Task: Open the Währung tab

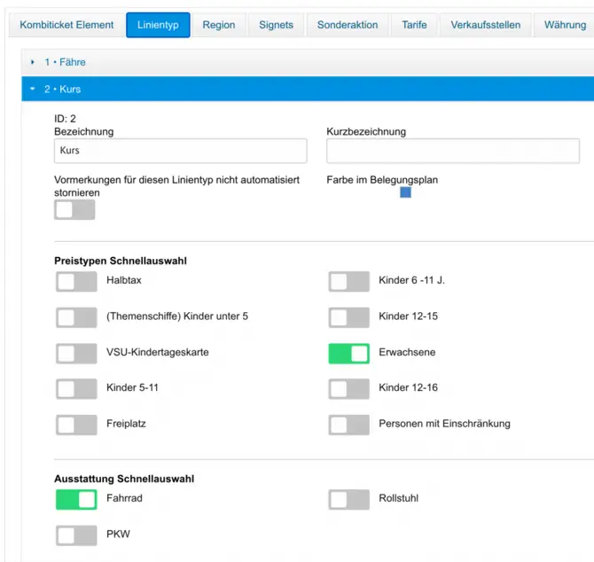Action: click(564, 25)
